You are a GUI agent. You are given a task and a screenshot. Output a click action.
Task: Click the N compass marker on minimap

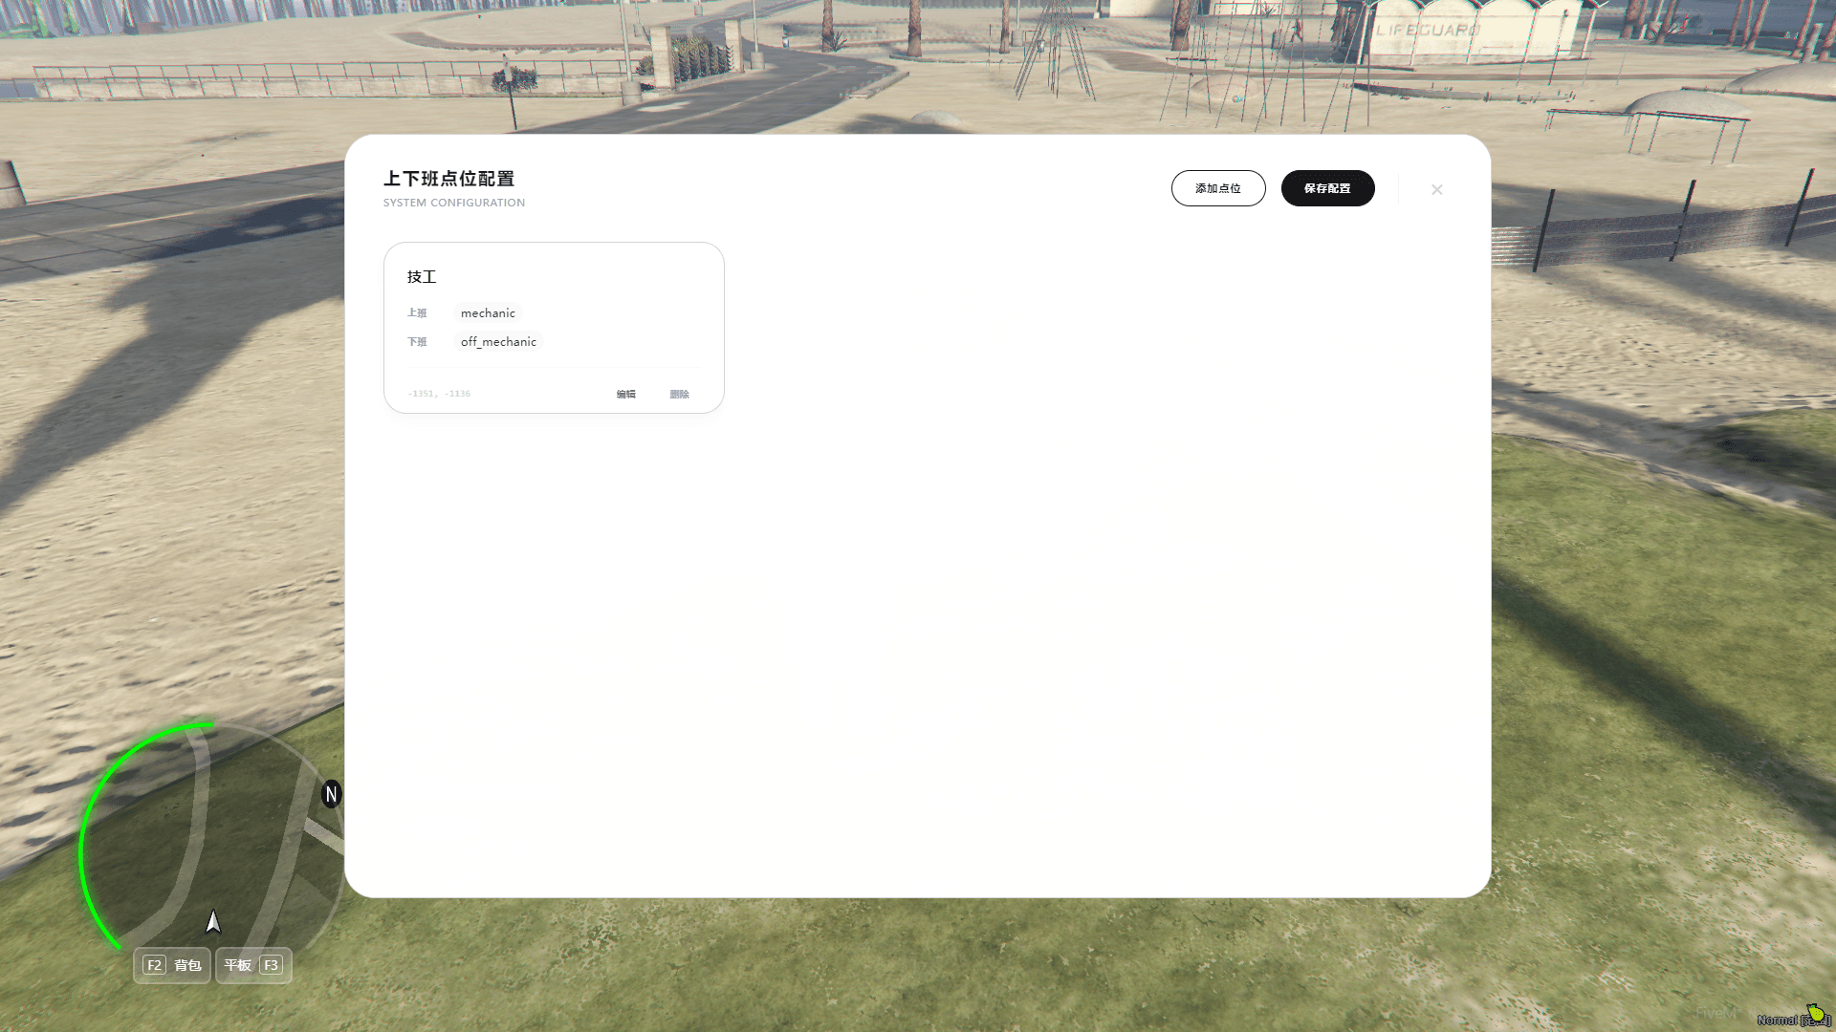[x=331, y=794]
